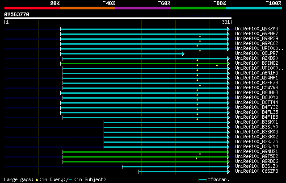Screen dimensions: 286x183
Task: Select the UniRef100_B4FIB5 label
Action: click(x=257, y=117)
